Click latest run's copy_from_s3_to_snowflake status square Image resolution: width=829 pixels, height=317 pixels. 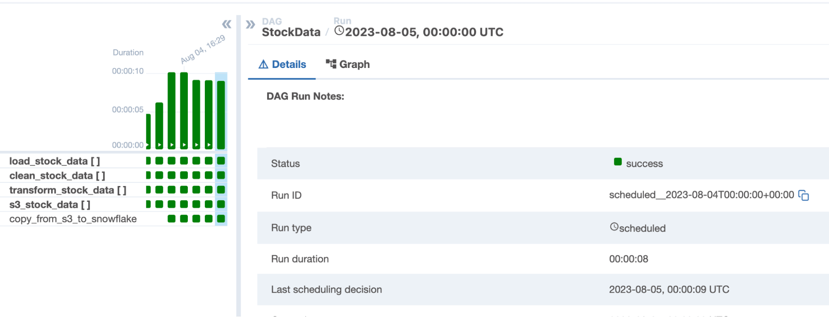(x=221, y=219)
